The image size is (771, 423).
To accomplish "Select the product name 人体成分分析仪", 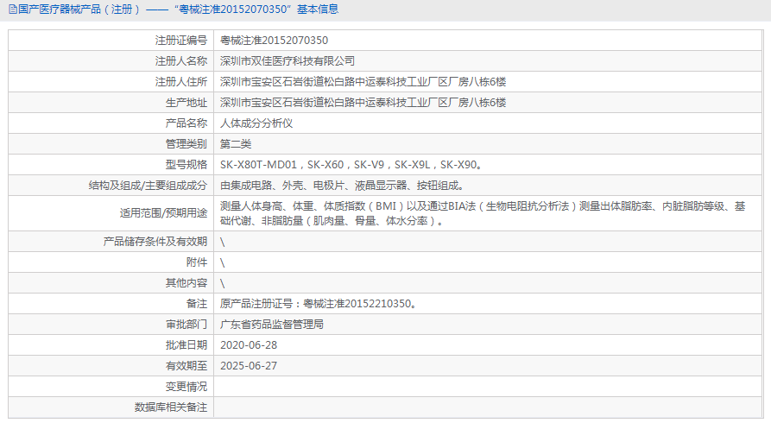I will click(256, 123).
